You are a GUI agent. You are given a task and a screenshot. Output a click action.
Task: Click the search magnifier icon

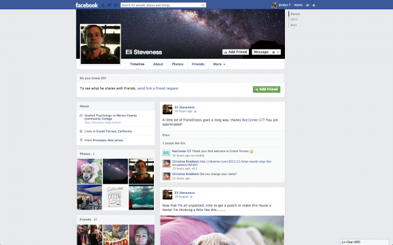click(203, 5)
